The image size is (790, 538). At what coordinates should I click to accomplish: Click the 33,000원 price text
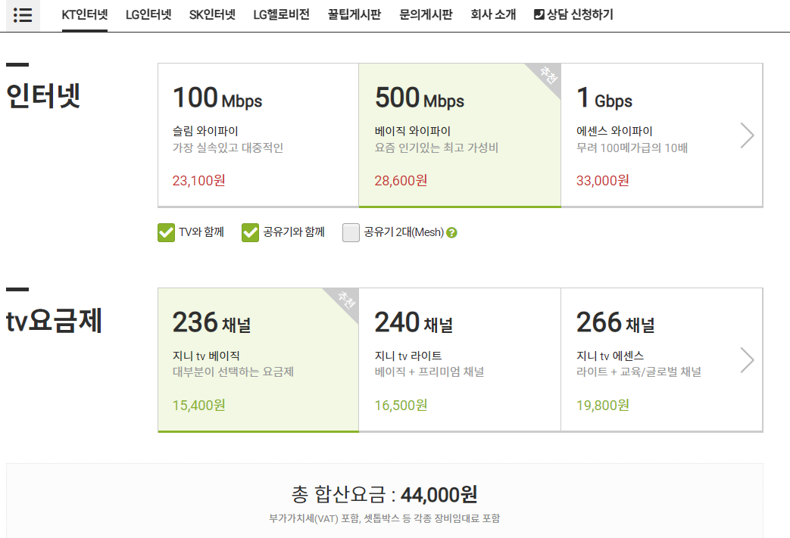tap(603, 181)
